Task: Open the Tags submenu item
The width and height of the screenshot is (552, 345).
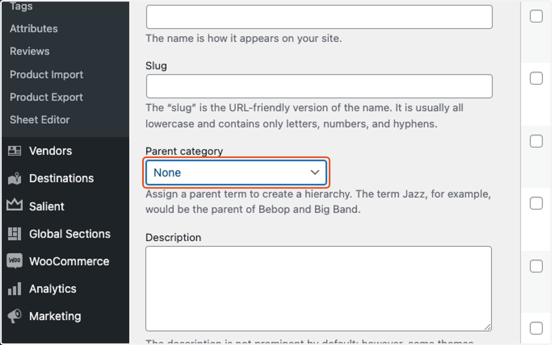Action: [21, 6]
